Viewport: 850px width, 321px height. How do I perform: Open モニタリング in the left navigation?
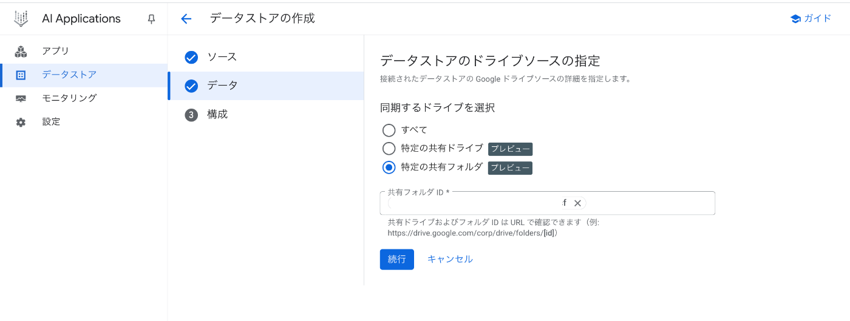click(x=69, y=98)
